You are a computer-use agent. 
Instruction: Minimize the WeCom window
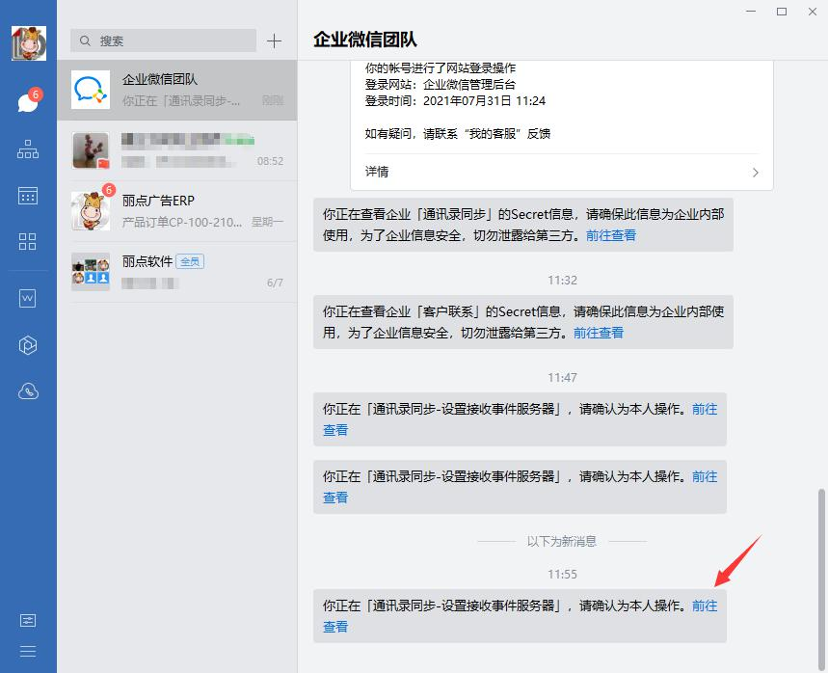[x=751, y=12]
